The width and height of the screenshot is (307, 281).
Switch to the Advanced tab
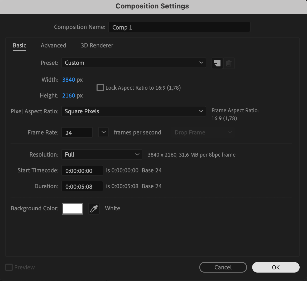tap(53, 45)
